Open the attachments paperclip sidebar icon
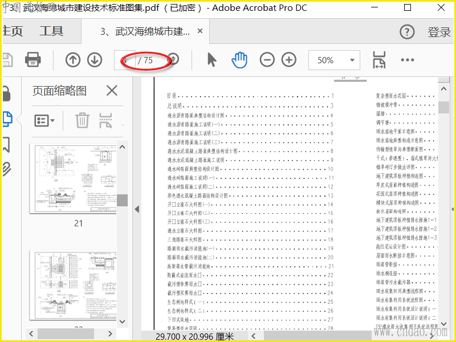This screenshot has height=342, width=456. click(7, 169)
